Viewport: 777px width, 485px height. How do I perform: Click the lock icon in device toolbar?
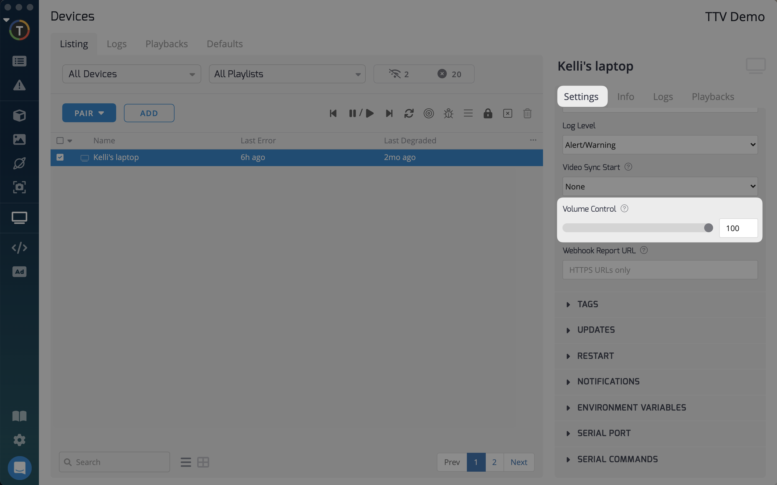coord(488,113)
